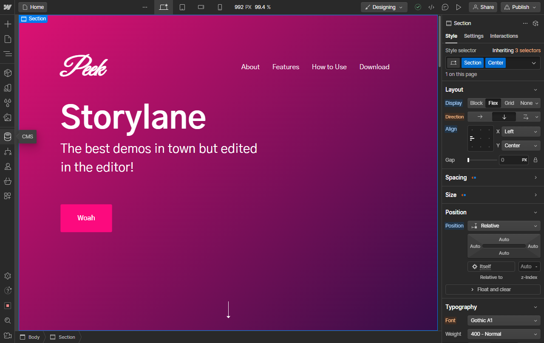
Task: Set flex direction to horizontal
Action: (x=480, y=117)
